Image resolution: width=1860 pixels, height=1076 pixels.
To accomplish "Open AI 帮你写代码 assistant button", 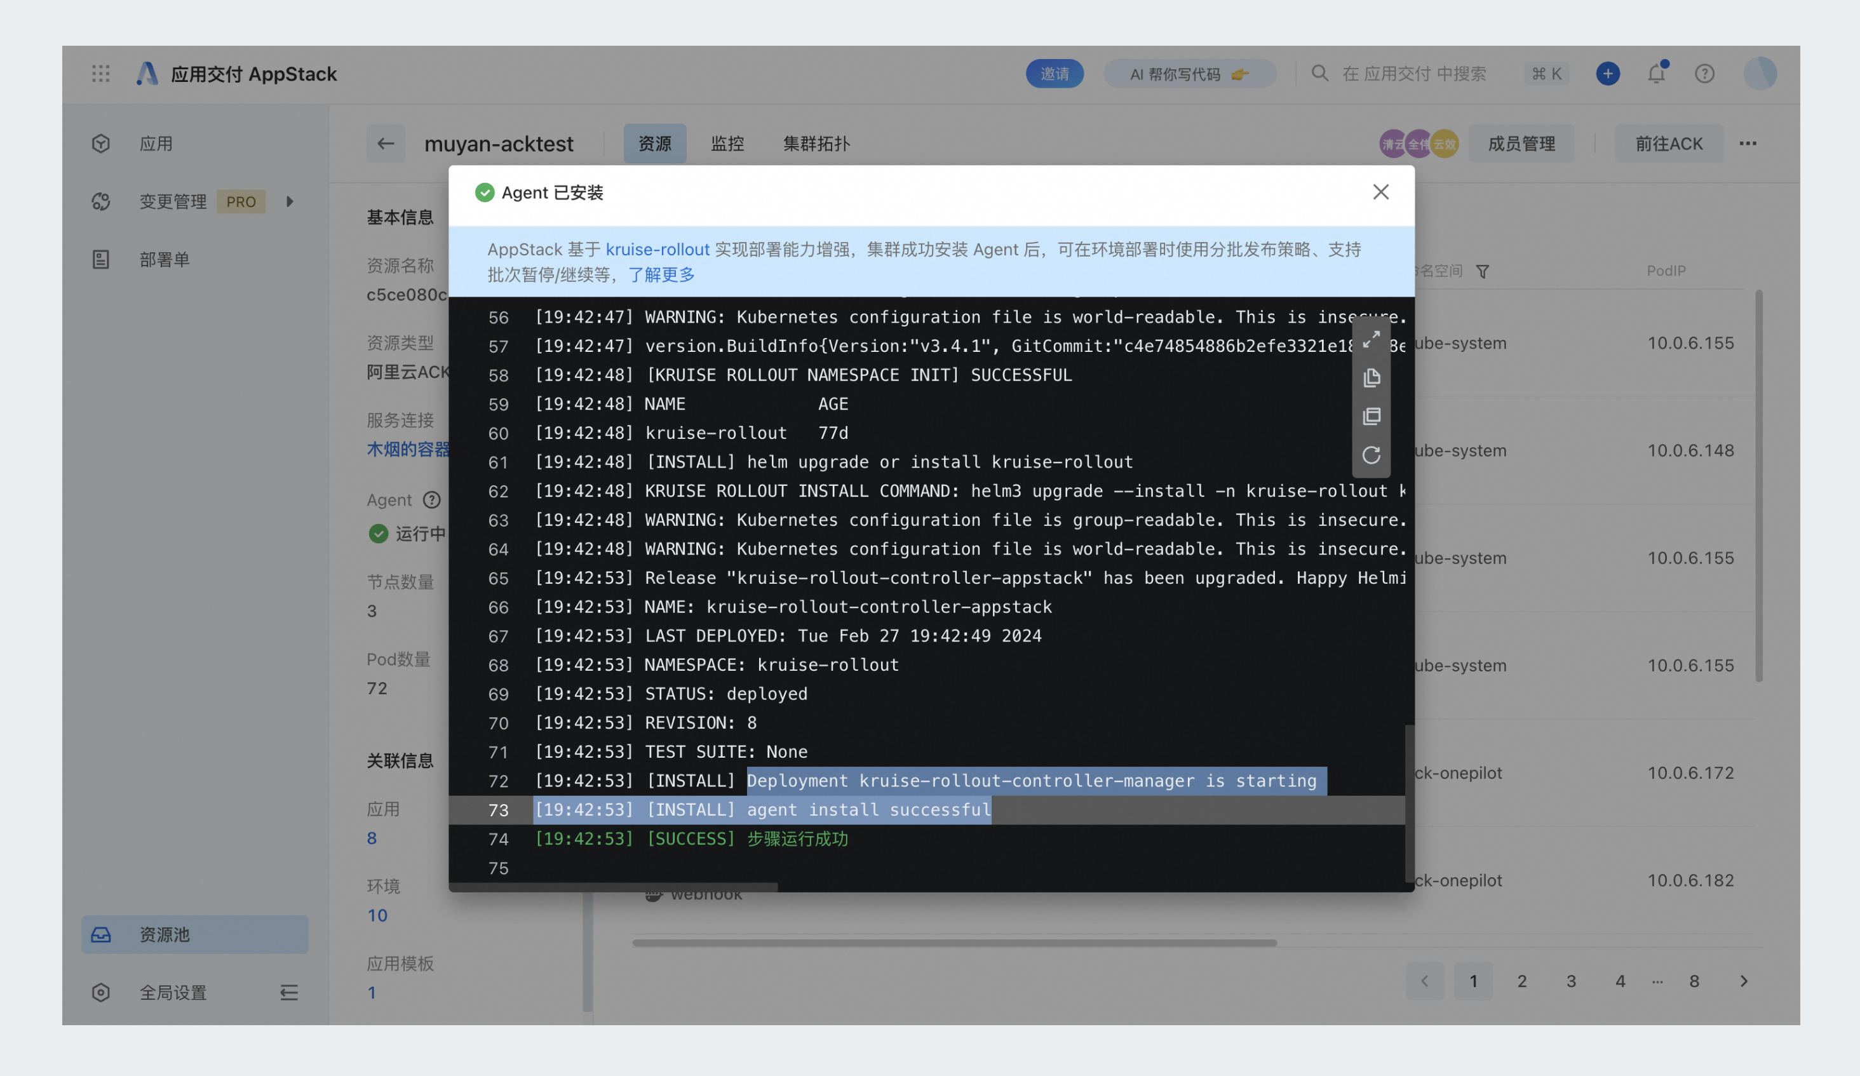I will pyautogui.click(x=1189, y=74).
